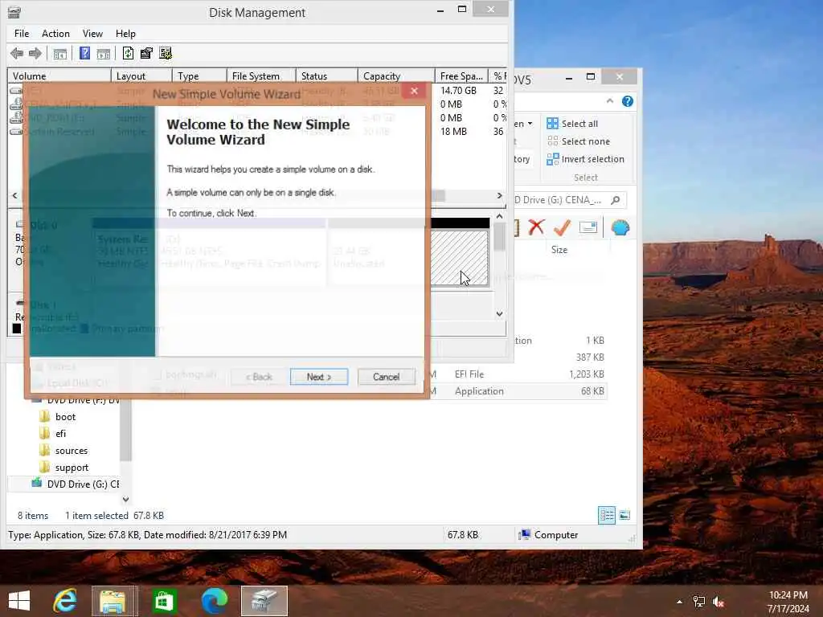The image size is (823, 617).
Task: Click the volume list scroll-left arrow
Action: [14, 195]
